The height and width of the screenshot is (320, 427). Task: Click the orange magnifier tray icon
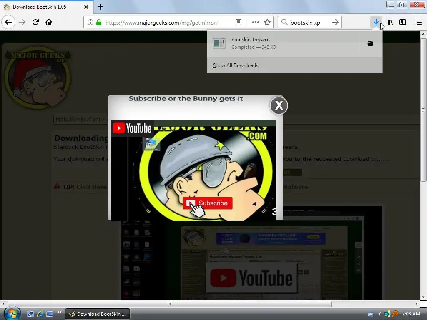point(395,314)
